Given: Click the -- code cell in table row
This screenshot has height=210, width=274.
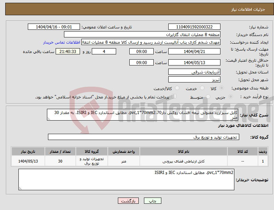Looking at the screenshot, I should pyautogui.click(x=243, y=161).
